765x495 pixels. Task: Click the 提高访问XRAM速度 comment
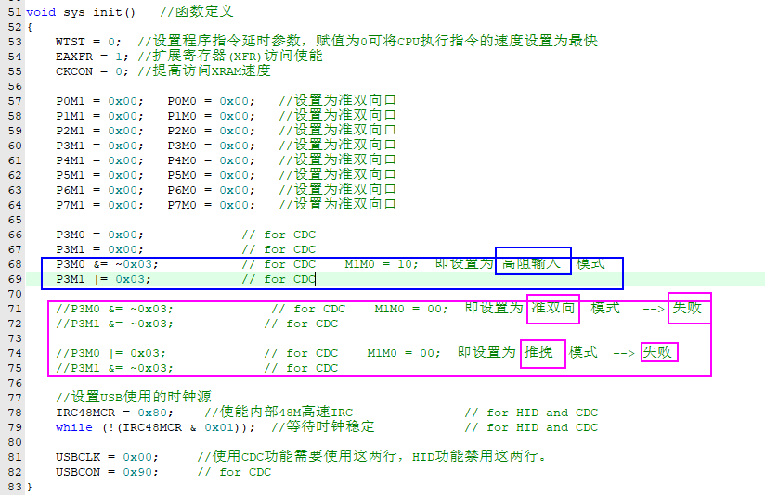204,71
